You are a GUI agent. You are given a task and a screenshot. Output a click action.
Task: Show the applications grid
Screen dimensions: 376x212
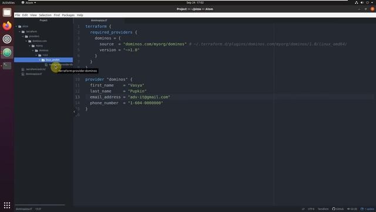click(7, 205)
